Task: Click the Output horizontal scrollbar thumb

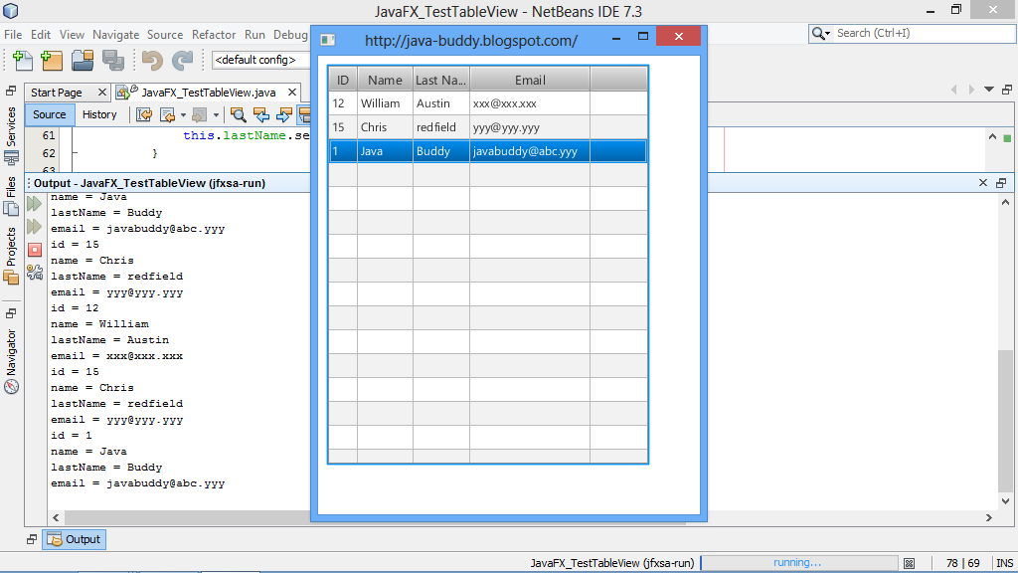Action: point(375,517)
